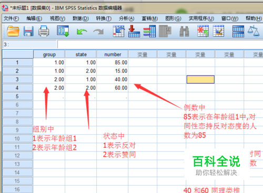This screenshot has height=193, width=263.
Task: Click state cell in row 2
Action: point(81,71)
